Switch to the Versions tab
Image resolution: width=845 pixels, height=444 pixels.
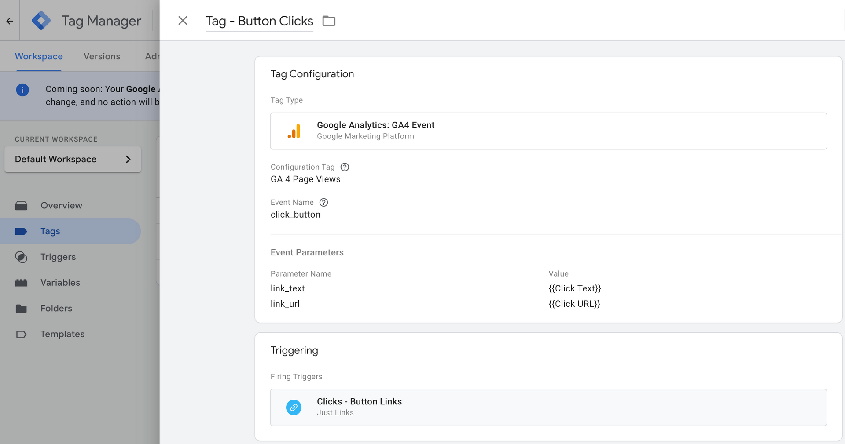[x=102, y=56]
